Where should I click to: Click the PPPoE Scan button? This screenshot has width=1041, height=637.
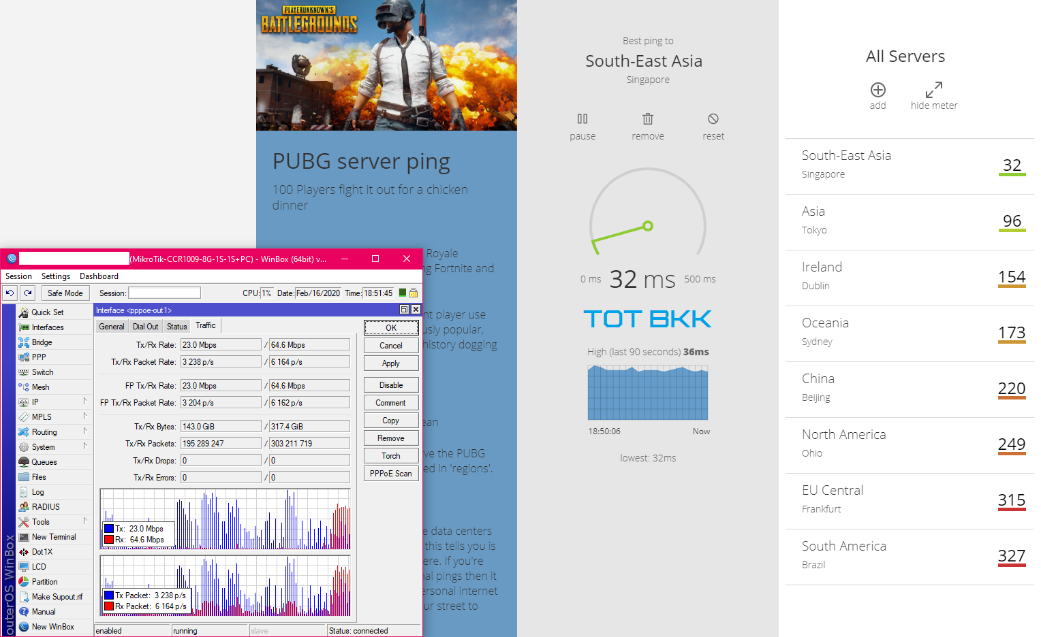[391, 474]
